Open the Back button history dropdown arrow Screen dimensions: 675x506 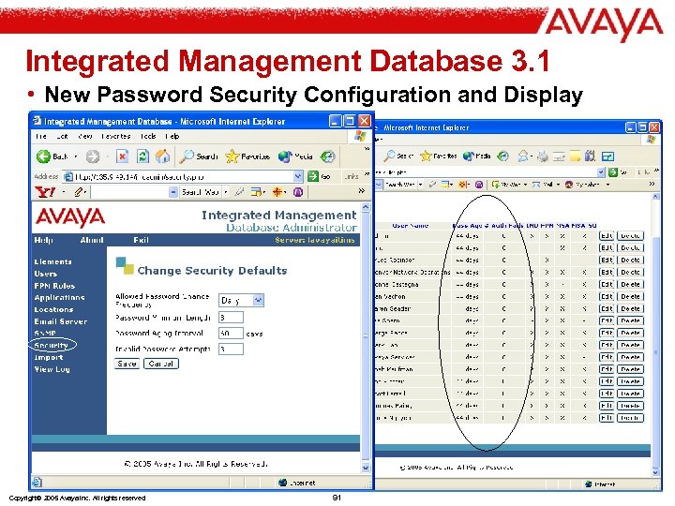[76, 156]
